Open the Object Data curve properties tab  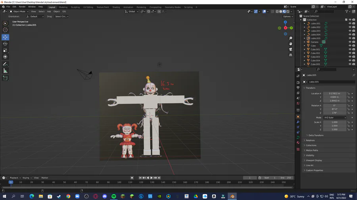[x=298, y=138]
